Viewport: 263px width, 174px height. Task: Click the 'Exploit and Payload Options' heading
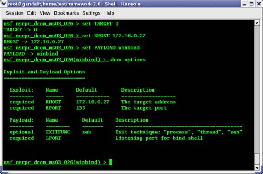click(44, 72)
